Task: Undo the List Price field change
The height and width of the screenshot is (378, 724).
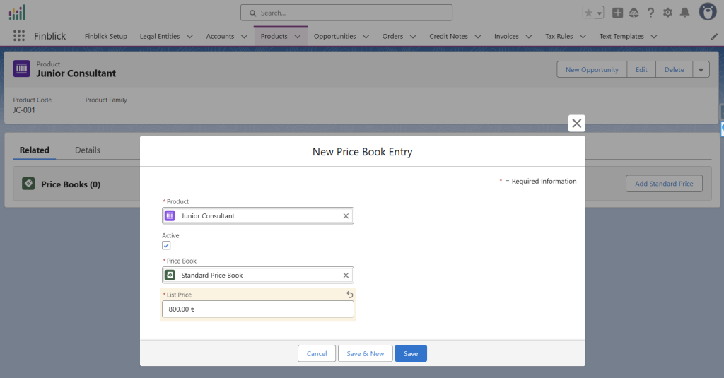Action: 349,295
